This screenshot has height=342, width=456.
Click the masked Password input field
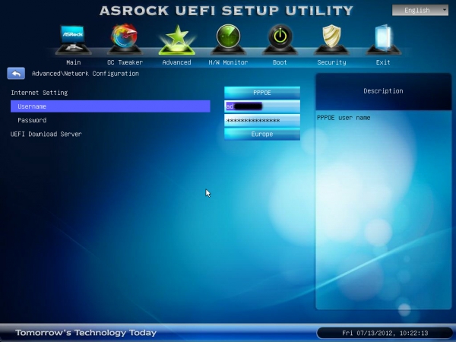pyautogui.click(x=262, y=120)
